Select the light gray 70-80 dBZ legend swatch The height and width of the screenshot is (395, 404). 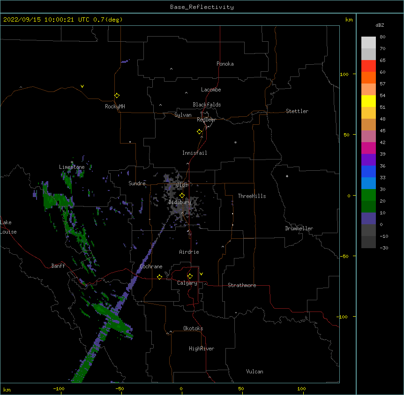coord(368,43)
